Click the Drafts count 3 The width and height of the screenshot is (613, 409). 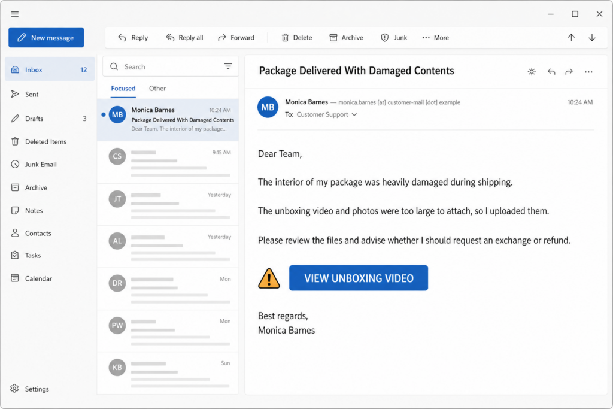(x=84, y=119)
